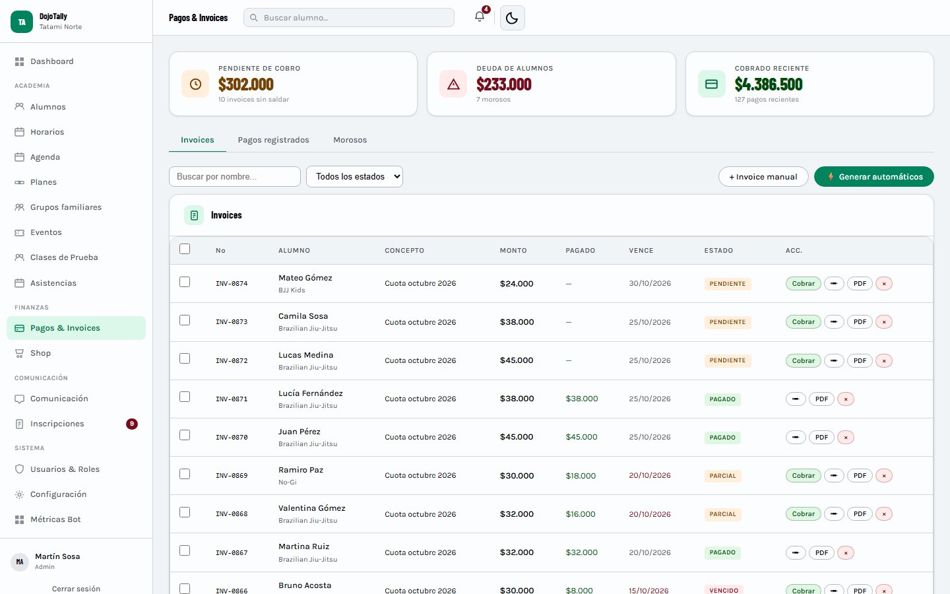
Task: Click + Invoice manual button
Action: pyautogui.click(x=763, y=176)
